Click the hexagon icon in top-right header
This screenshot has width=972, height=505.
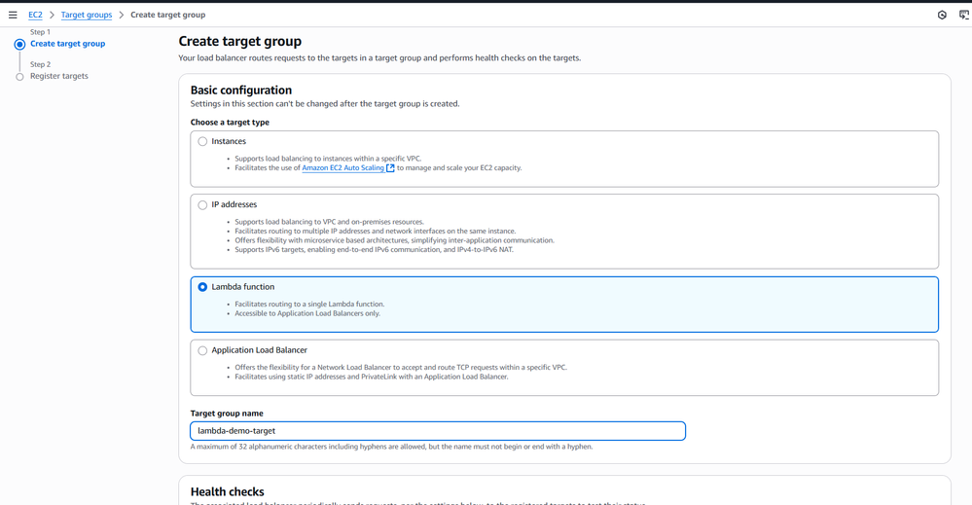[942, 15]
